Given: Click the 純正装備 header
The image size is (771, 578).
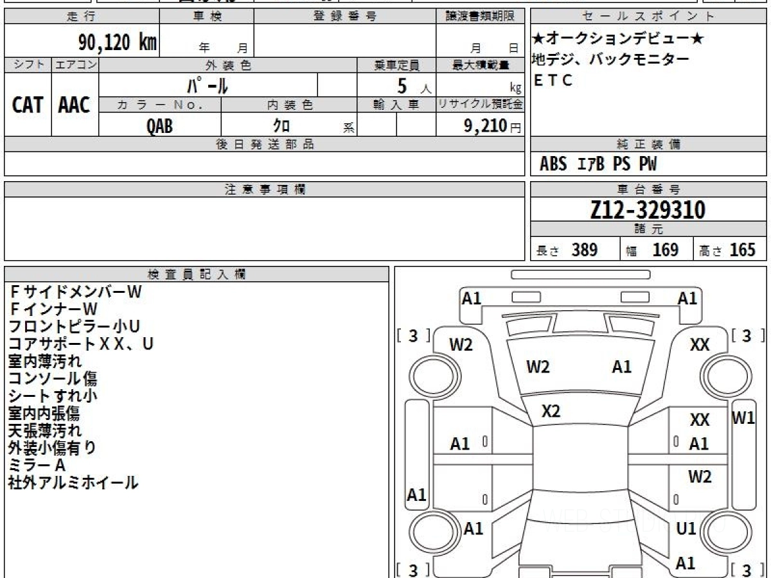Looking at the screenshot, I should point(648,144).
